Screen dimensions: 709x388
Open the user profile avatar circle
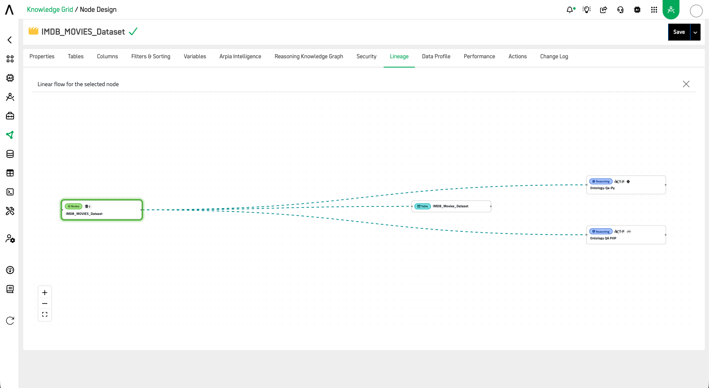tap(696, 11)
